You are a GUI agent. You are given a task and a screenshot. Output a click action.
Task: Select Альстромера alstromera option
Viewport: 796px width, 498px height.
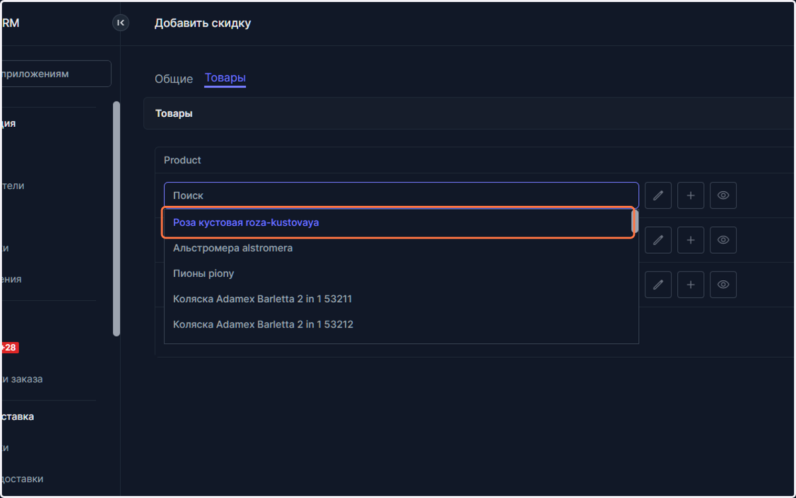tap(398, 248)
